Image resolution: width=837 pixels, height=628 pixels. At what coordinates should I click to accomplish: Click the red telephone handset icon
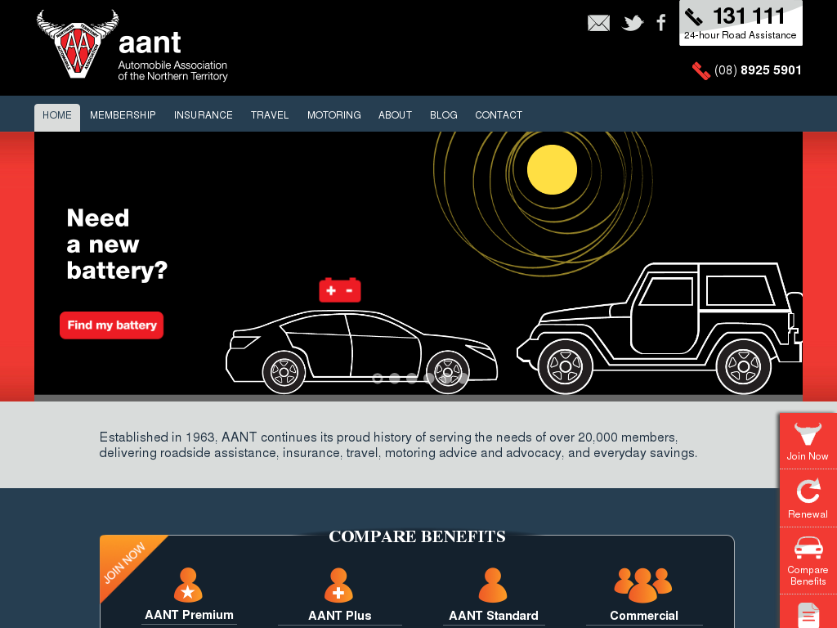(700, 70)
